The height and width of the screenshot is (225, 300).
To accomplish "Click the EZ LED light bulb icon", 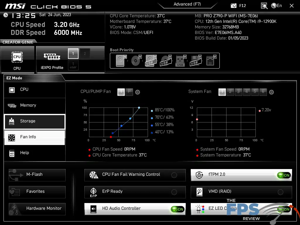I will click(x=200, y=209).
